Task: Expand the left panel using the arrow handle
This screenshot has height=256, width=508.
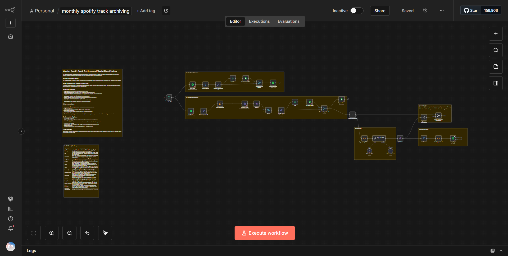Action: [21, 131]
